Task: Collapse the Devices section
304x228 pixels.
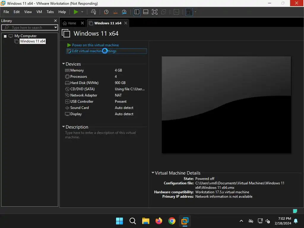Action: 64,64
